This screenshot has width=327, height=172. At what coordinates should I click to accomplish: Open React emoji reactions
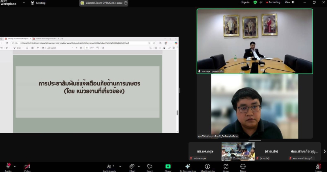tap(150, 167)
